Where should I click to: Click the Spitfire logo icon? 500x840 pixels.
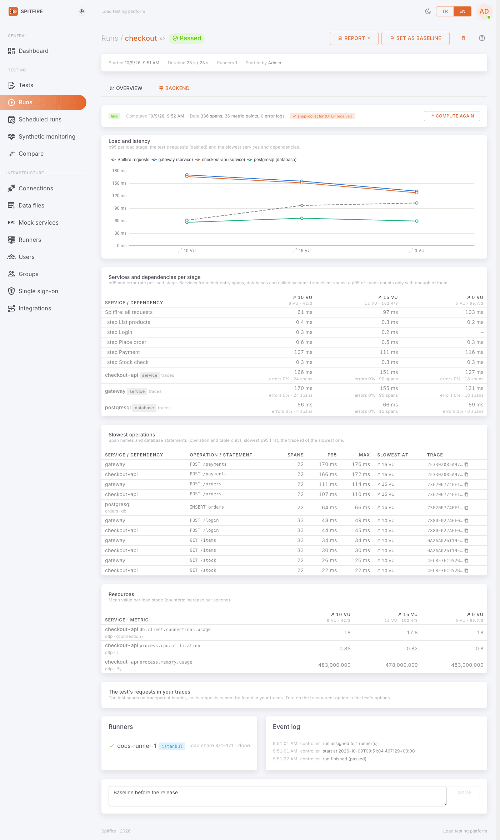pos(13,11)
